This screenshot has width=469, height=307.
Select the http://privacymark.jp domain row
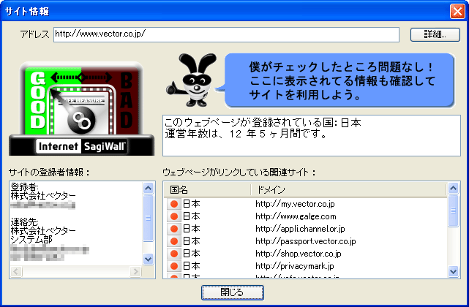click(305, 266)
